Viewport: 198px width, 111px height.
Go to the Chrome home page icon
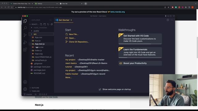pyautogui.click(x=12, y=7)
